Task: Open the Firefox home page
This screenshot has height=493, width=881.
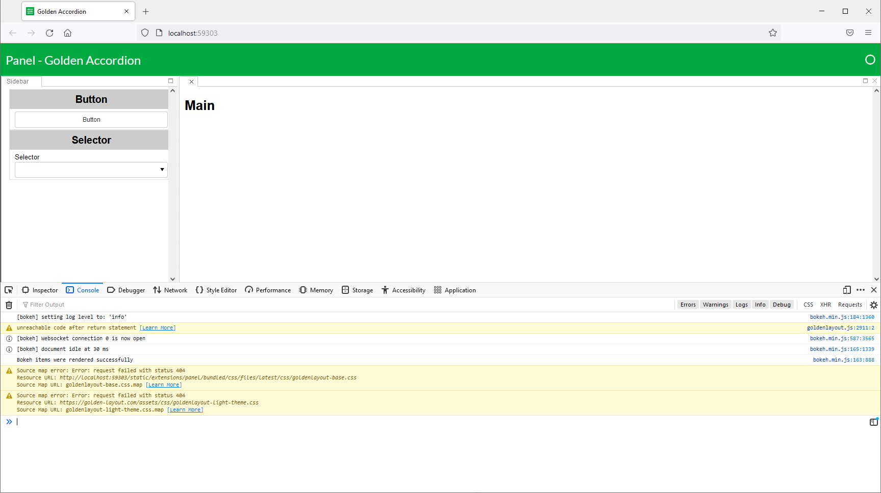Action: click(x=67, y=33)
